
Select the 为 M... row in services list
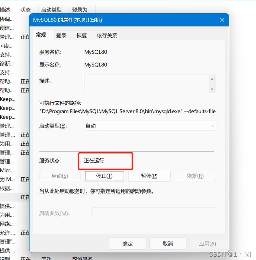7,179
